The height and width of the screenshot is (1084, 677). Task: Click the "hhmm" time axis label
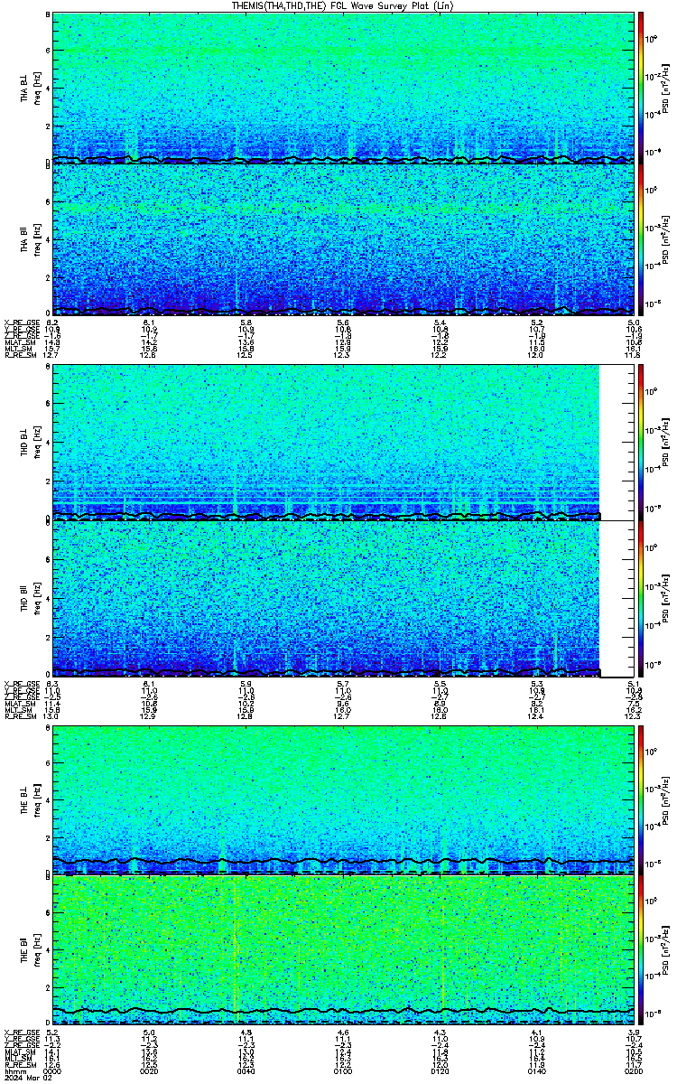[14, 1070]
